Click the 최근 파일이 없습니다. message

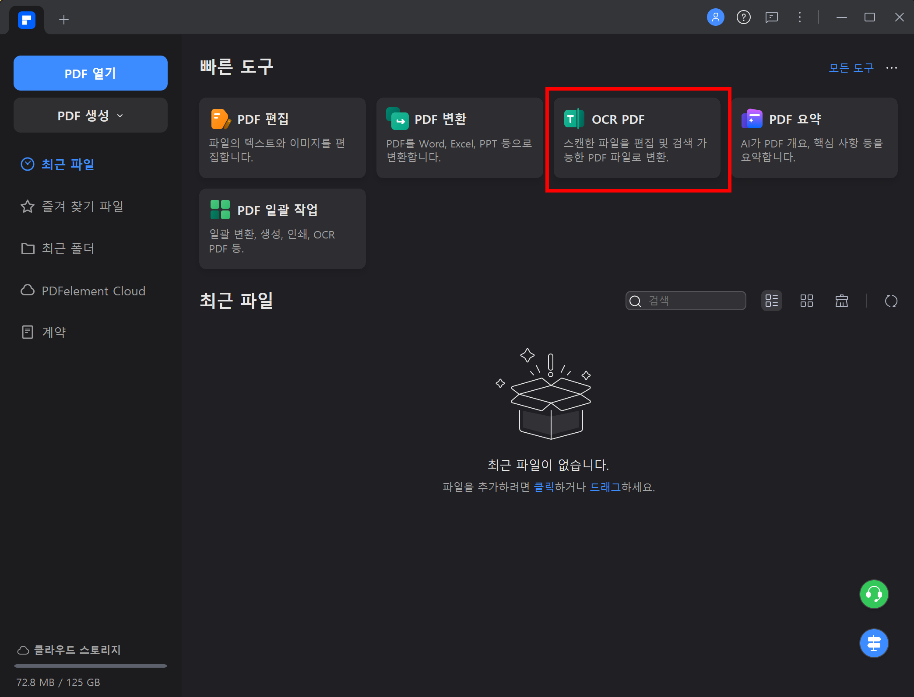[548, 464]
